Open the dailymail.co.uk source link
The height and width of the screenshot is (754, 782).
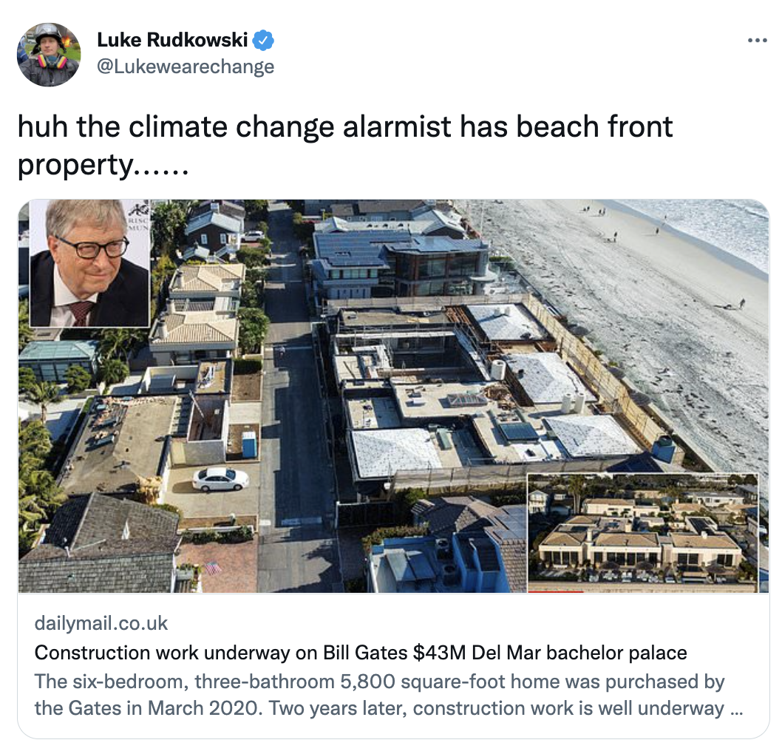(x=101, y=623)
